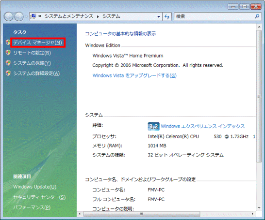Open リモートの設定(R) link
The width and height of the screenshot is (265, 220).
coord(32,53)
